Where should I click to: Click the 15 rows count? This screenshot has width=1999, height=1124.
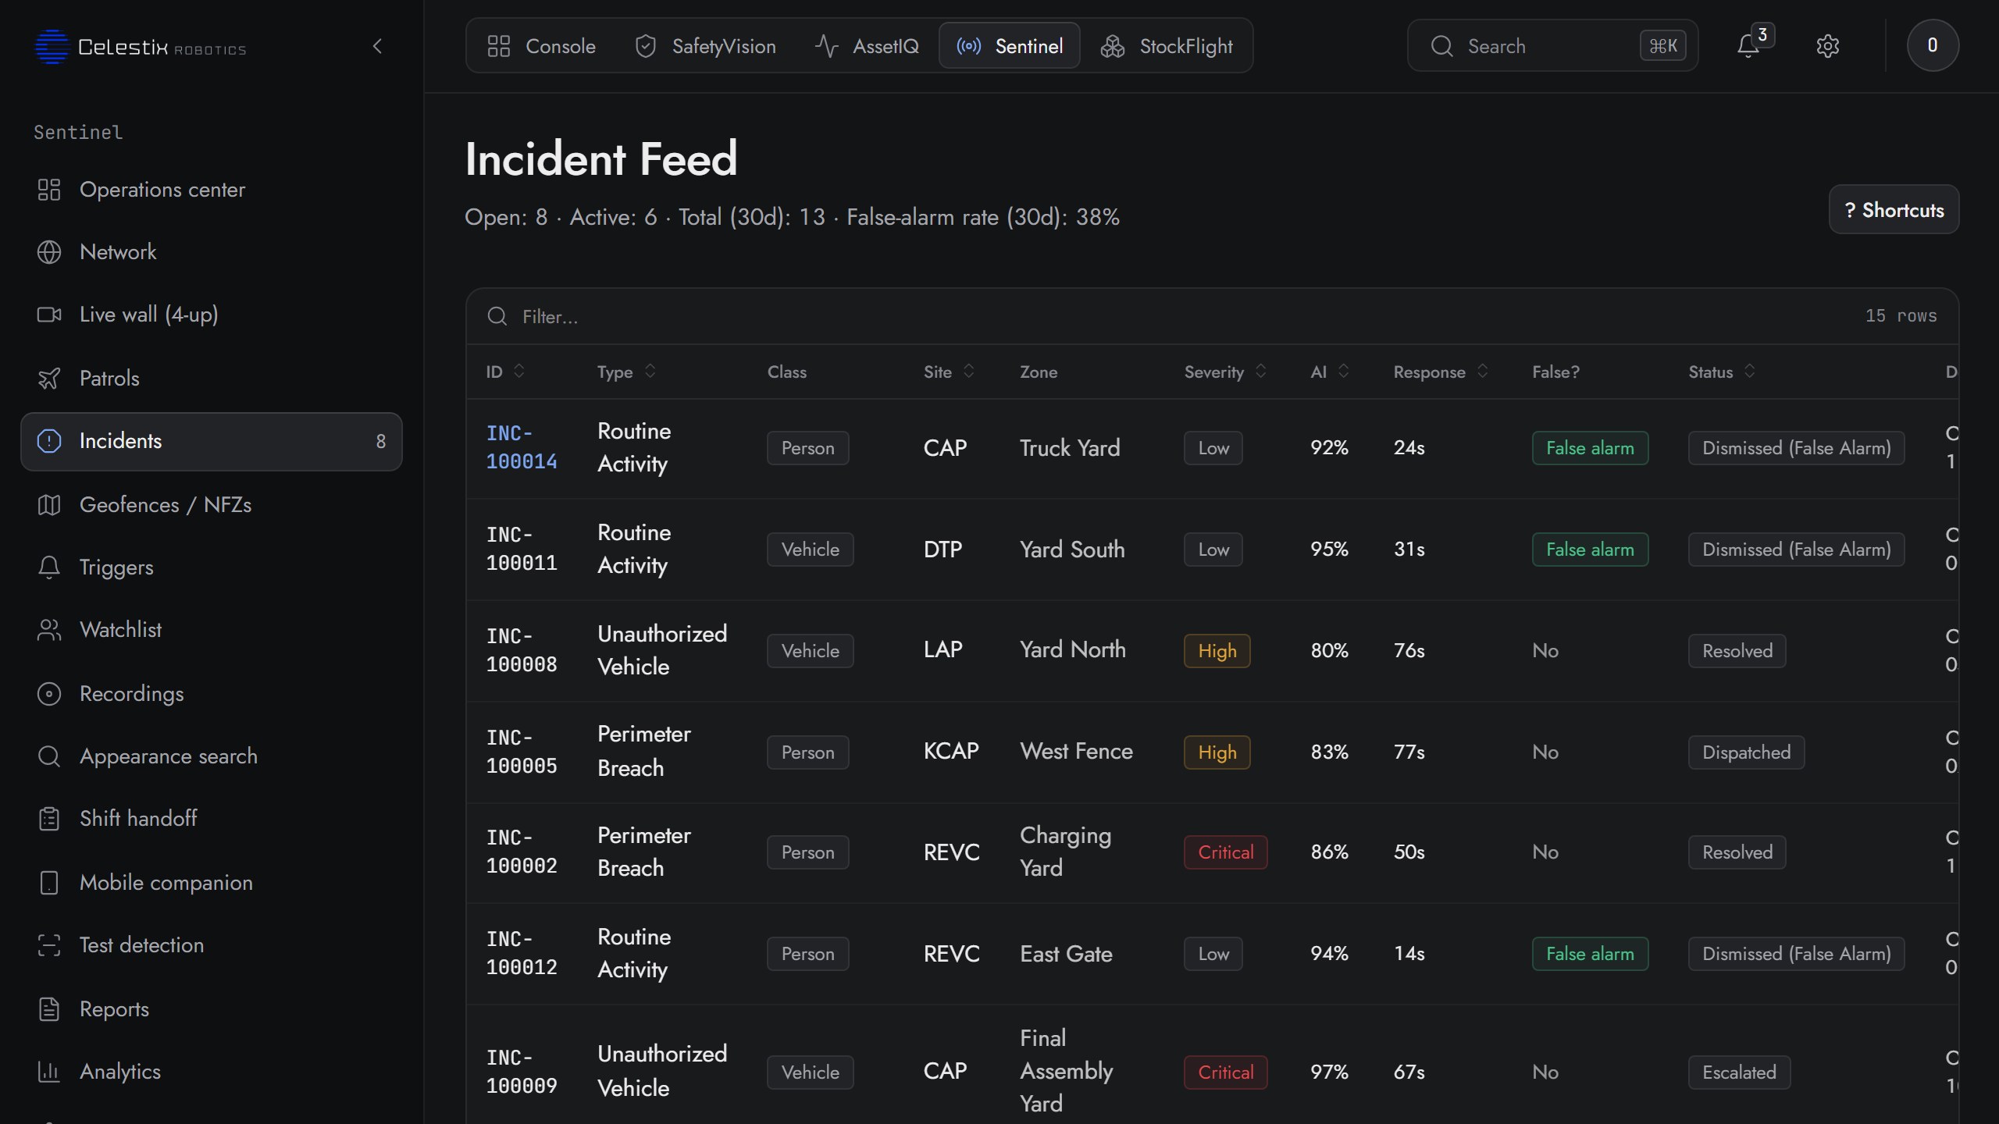1901,316
